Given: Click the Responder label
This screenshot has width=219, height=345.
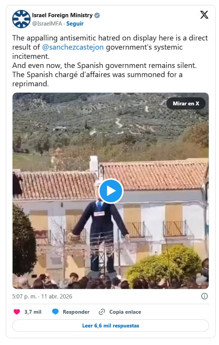Looking at the screenshot, I should pos(76,312).
